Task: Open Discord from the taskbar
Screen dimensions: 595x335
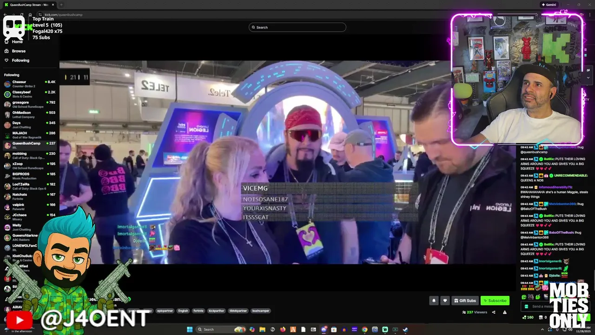Action: [324, 329]
